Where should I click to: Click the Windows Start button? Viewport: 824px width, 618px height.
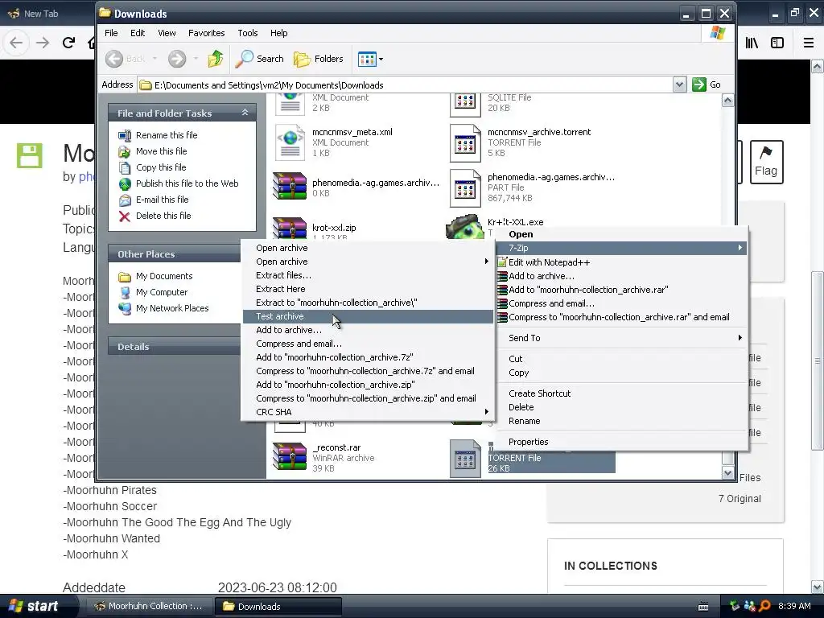34,606
